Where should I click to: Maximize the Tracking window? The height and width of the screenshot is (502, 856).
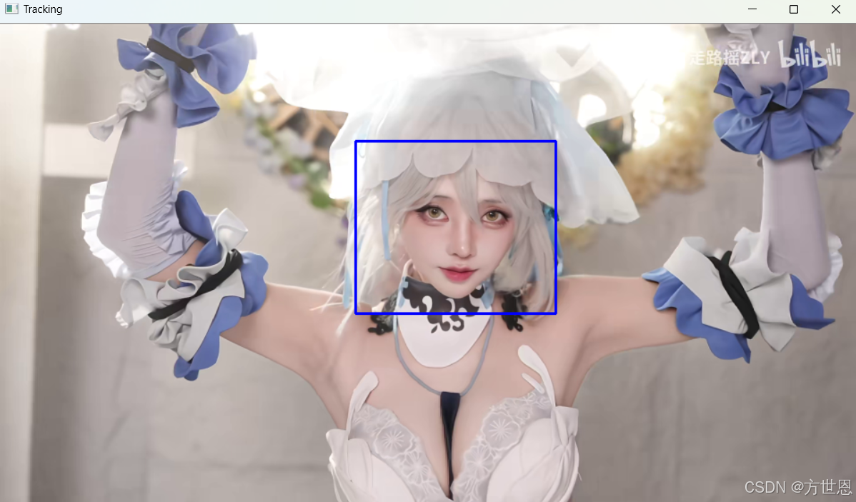click(794, 9)
